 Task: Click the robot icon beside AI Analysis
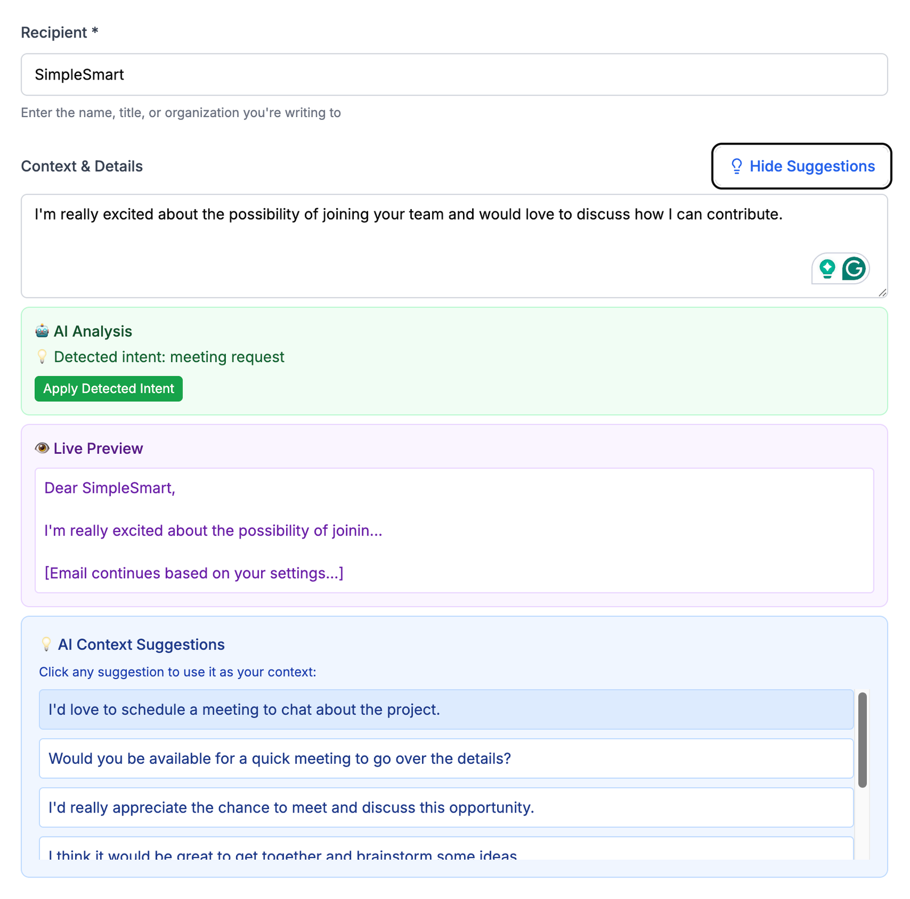pyautogui.click(x=42, y=331)
